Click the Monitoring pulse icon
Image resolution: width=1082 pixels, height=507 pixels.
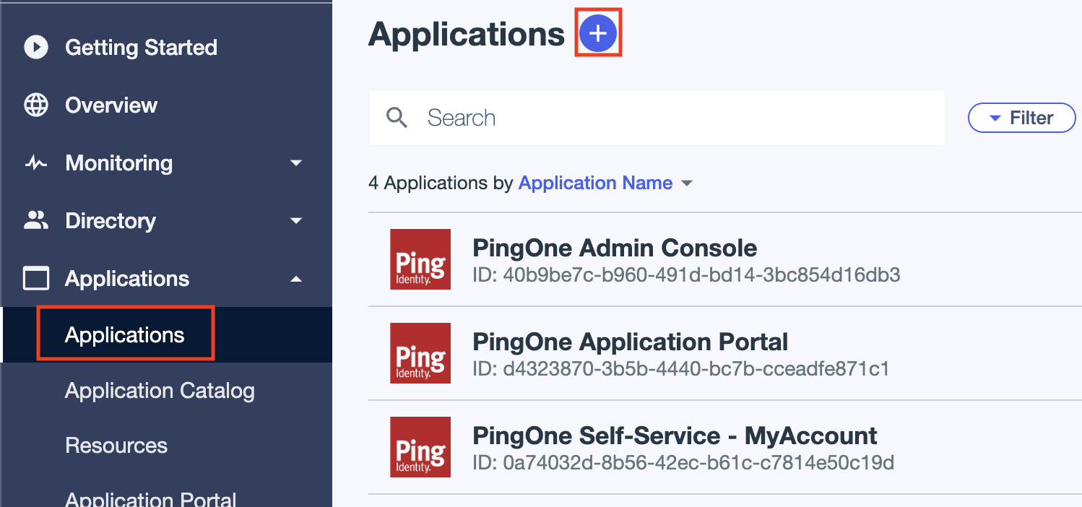point(36,163)
